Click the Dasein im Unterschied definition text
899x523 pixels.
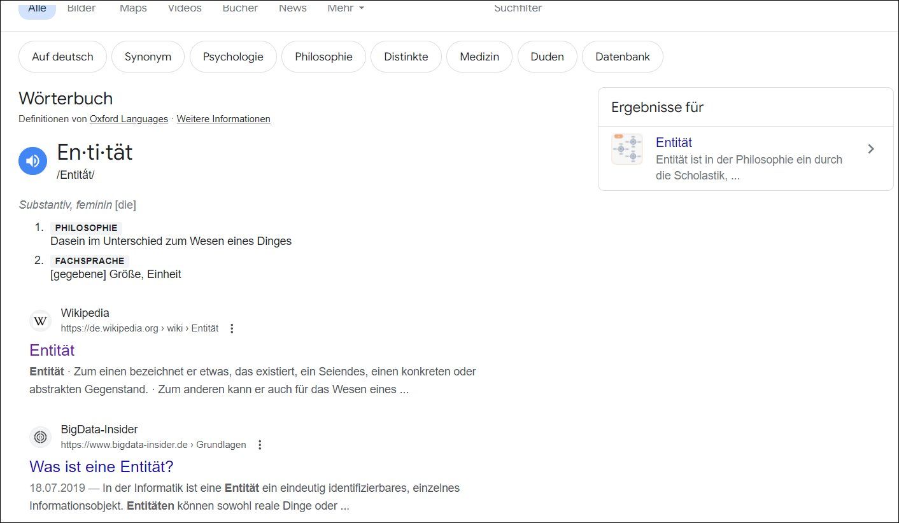[171, 241]
